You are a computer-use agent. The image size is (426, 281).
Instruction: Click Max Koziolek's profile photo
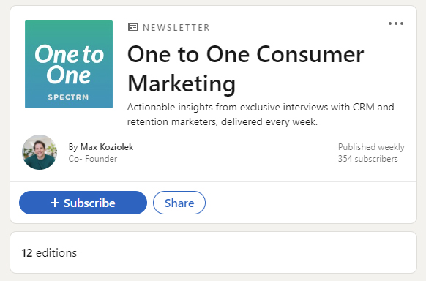(40, 152)
